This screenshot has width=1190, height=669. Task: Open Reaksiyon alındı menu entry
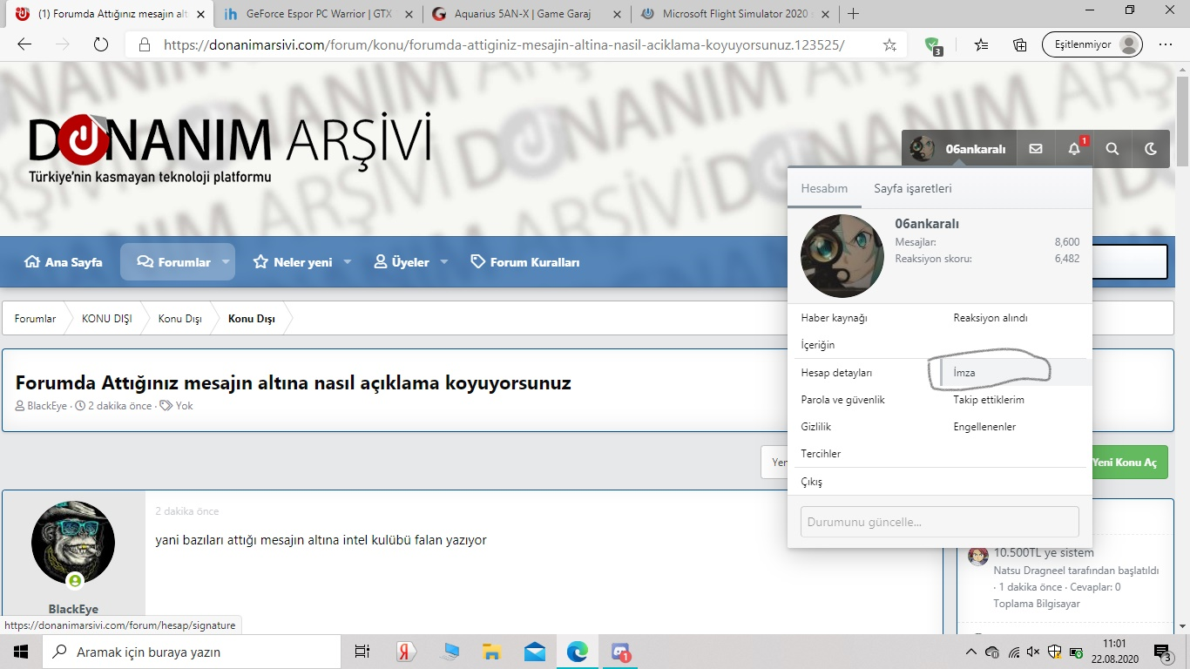click(991, 318)
